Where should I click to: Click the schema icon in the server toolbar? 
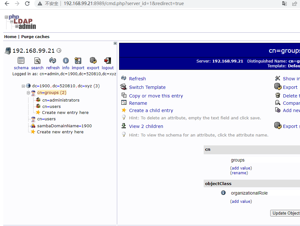21,61
